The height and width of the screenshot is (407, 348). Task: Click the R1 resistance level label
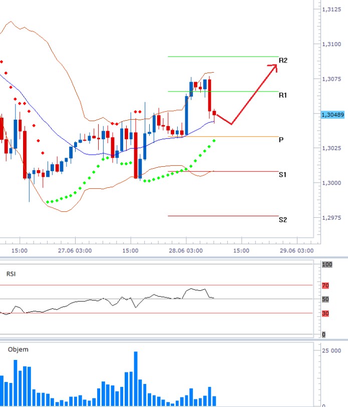coord(283,95)
